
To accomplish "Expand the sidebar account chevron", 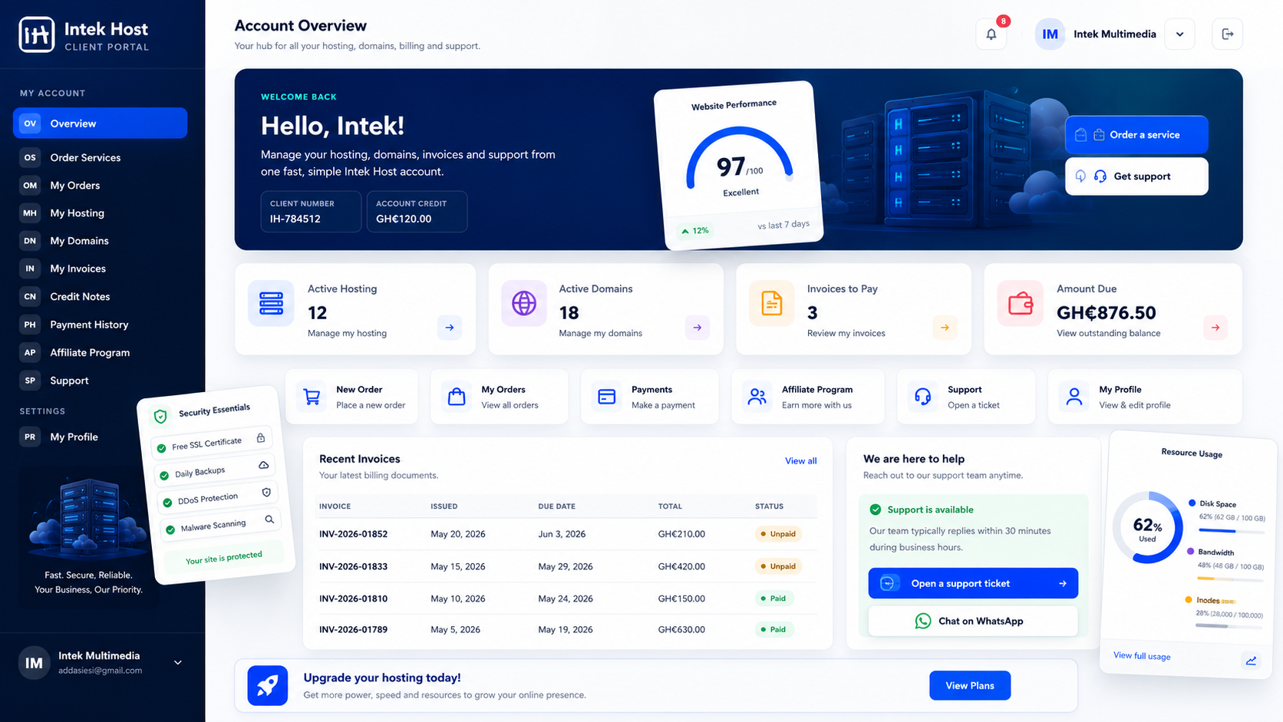I will [178, 663].
